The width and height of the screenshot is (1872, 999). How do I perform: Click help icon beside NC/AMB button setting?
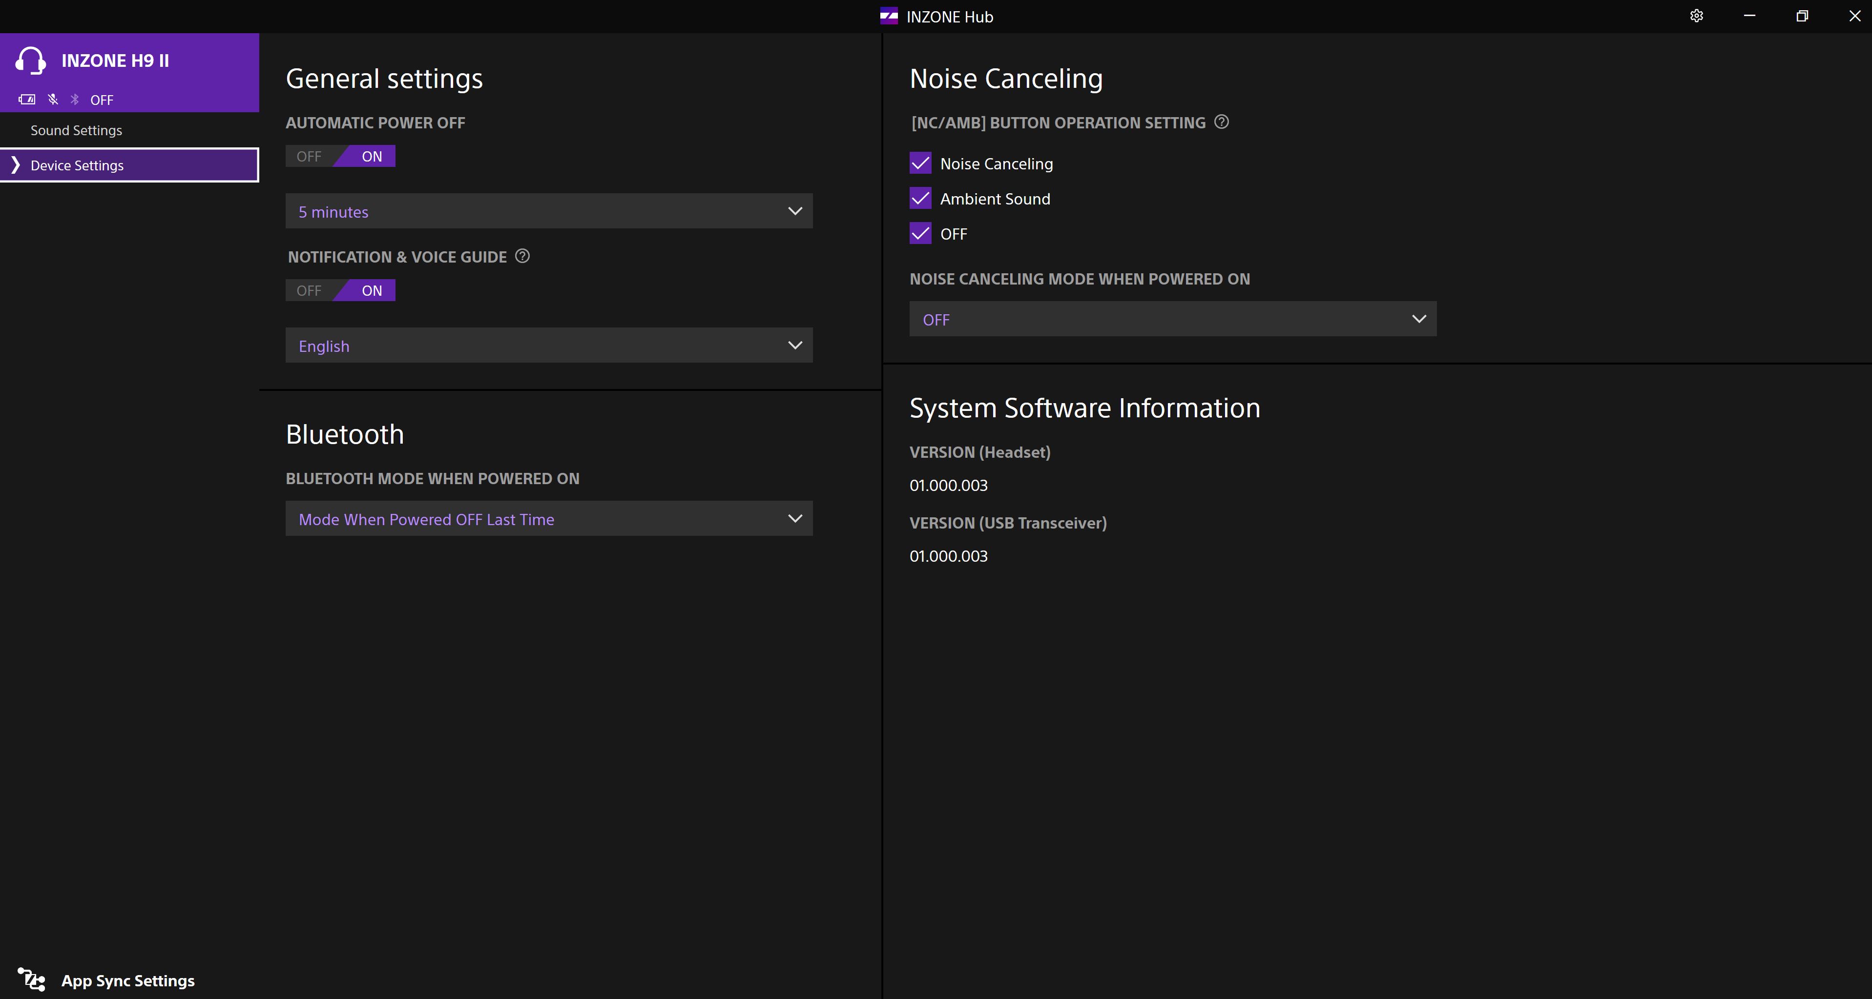coord(1222,122)
